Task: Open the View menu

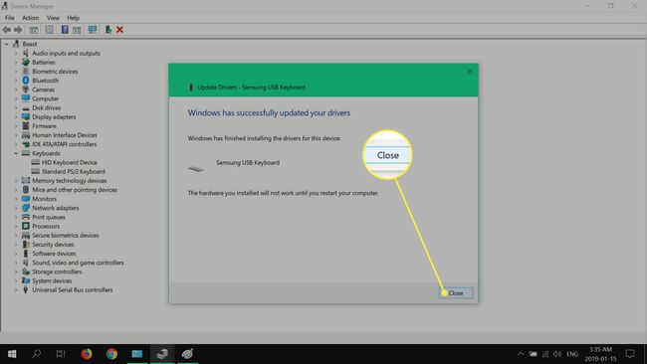Action: (53, 18)
